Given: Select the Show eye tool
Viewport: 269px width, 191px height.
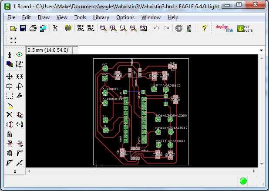Looking at the screenshot, I should point(20,55).
